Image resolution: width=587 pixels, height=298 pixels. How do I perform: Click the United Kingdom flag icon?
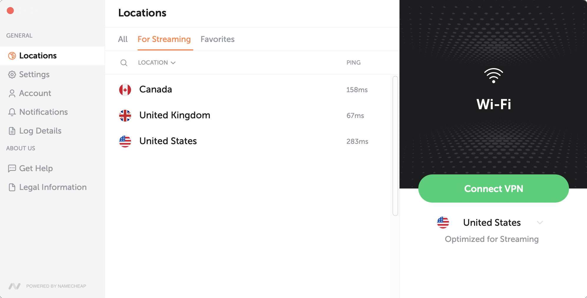pos(125,116)
